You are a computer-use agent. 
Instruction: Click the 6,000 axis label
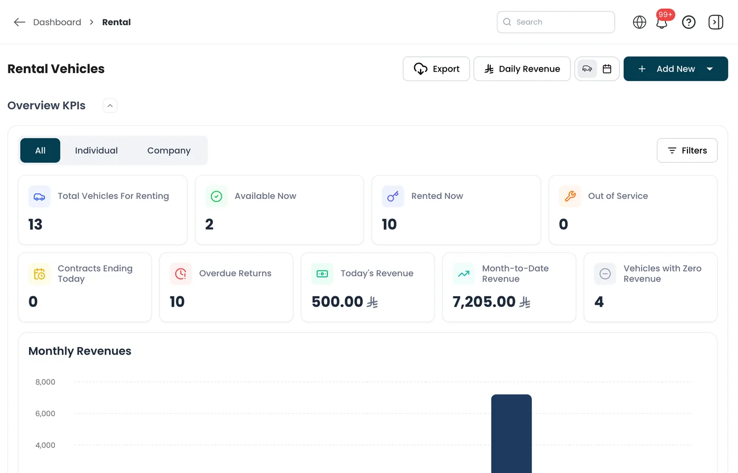(x=45, y=414)
